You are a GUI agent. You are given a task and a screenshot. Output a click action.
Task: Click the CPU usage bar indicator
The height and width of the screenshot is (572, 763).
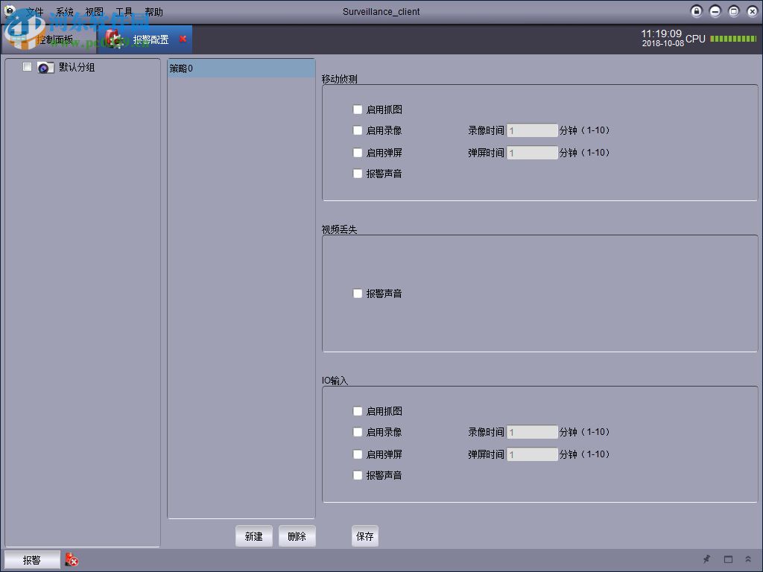[733, 39]
